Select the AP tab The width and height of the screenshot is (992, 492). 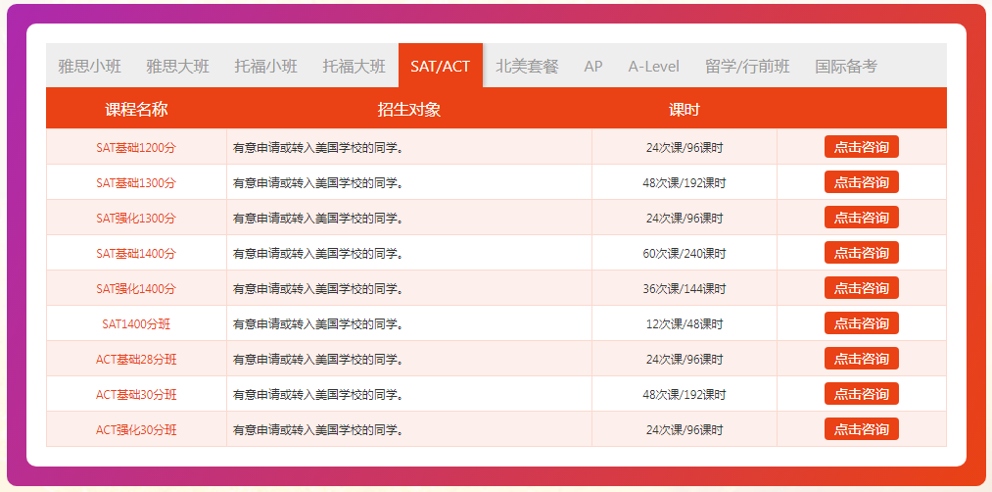pos(593,67)
